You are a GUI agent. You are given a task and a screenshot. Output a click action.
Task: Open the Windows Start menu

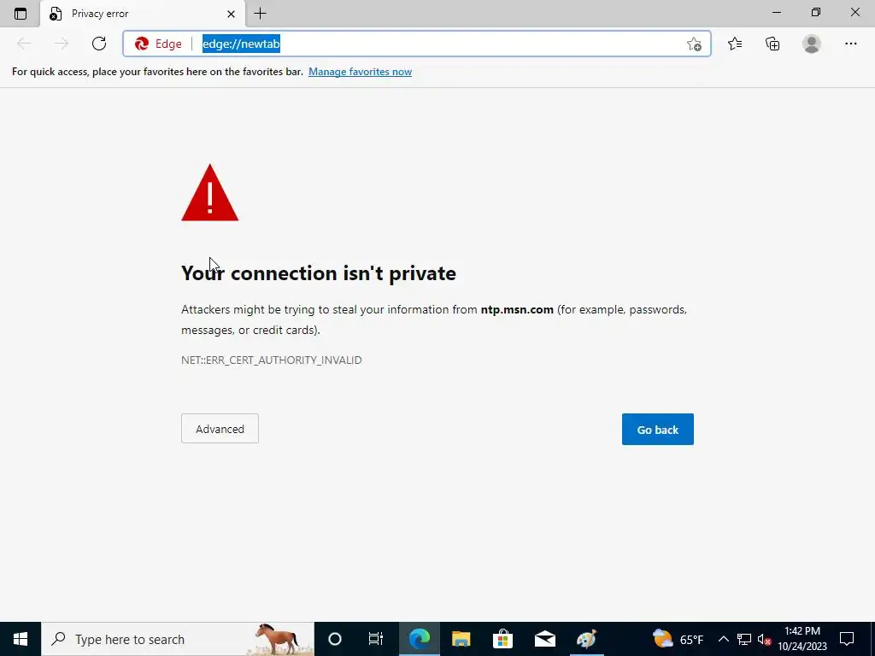click(x=21, y=639)
